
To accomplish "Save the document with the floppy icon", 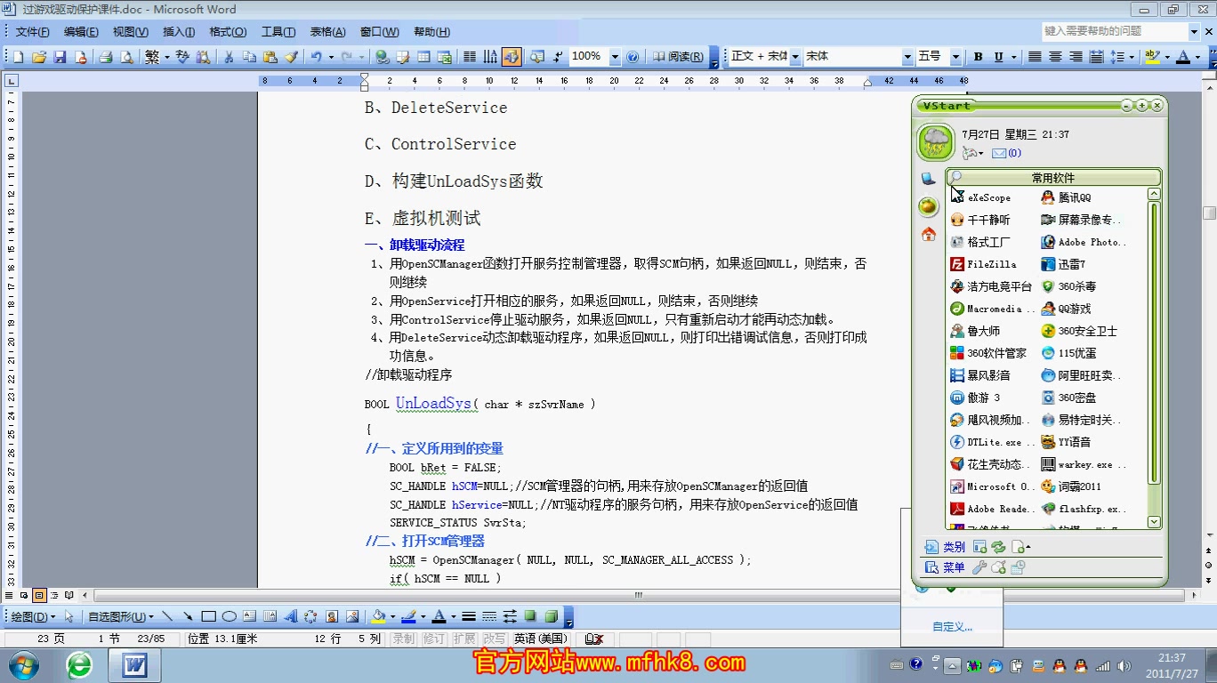I will (x=60, y=57).
